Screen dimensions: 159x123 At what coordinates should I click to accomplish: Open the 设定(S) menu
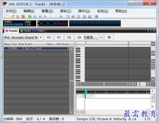click(x=103, y=11)
